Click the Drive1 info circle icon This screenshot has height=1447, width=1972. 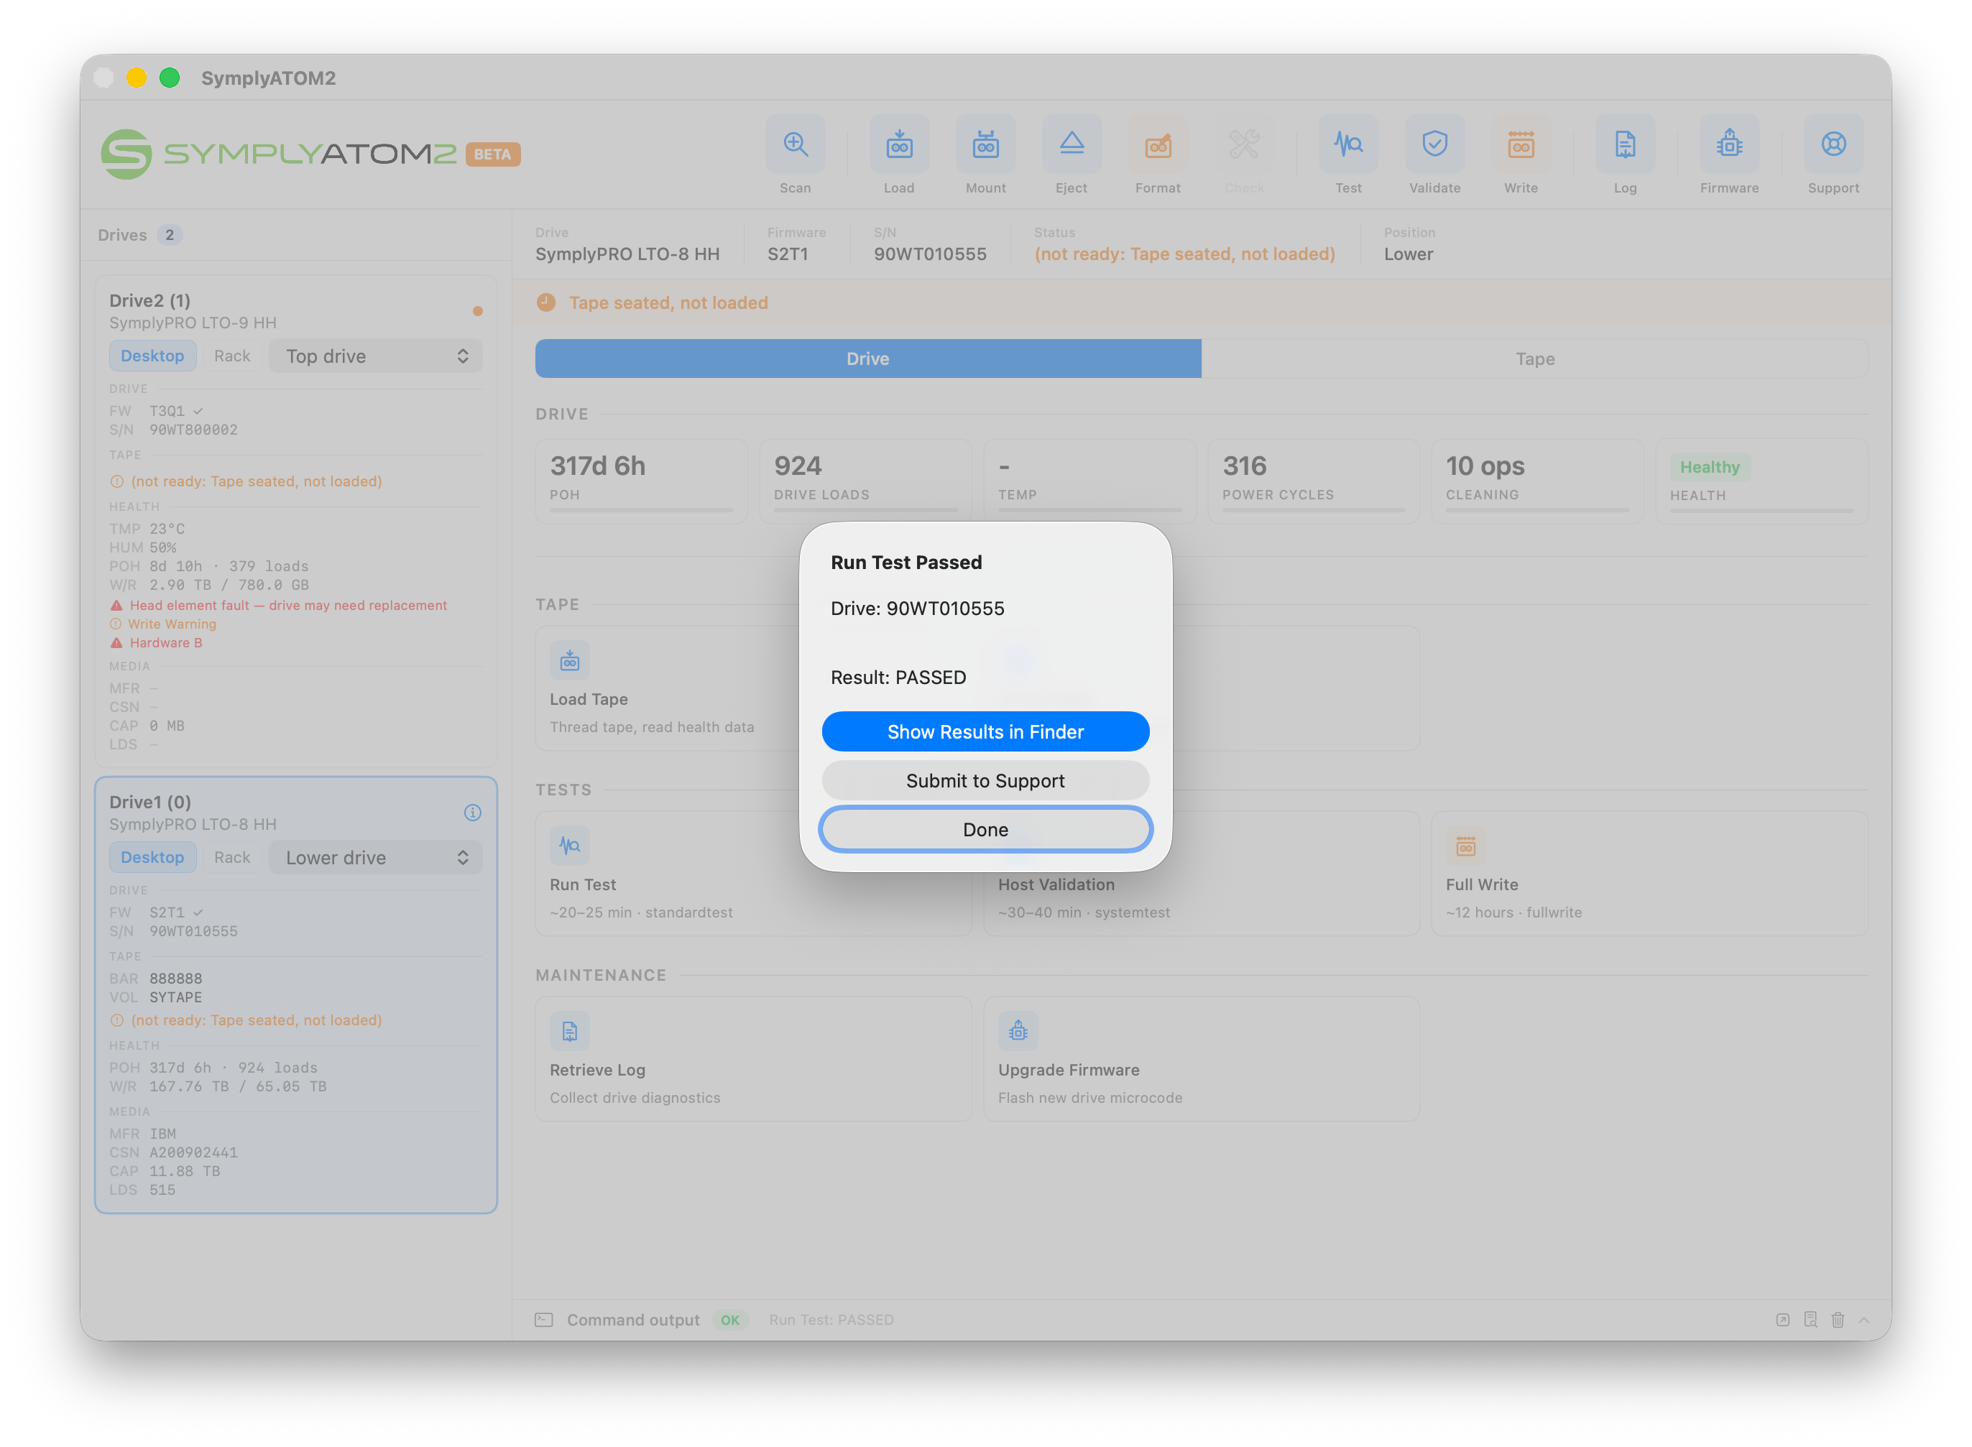pyautogui.click(x=472, y=813)
